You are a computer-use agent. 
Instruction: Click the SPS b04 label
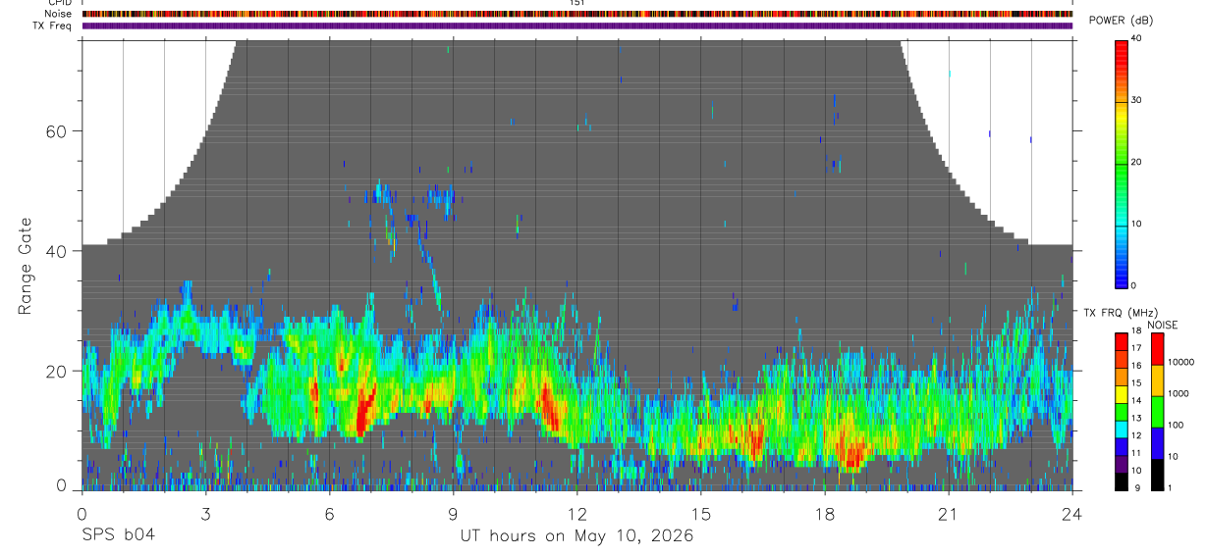pos(118,535)
